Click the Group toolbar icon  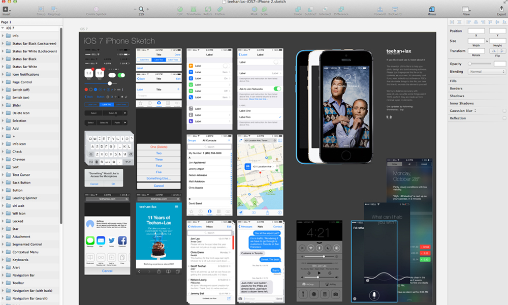coord(41,9)
